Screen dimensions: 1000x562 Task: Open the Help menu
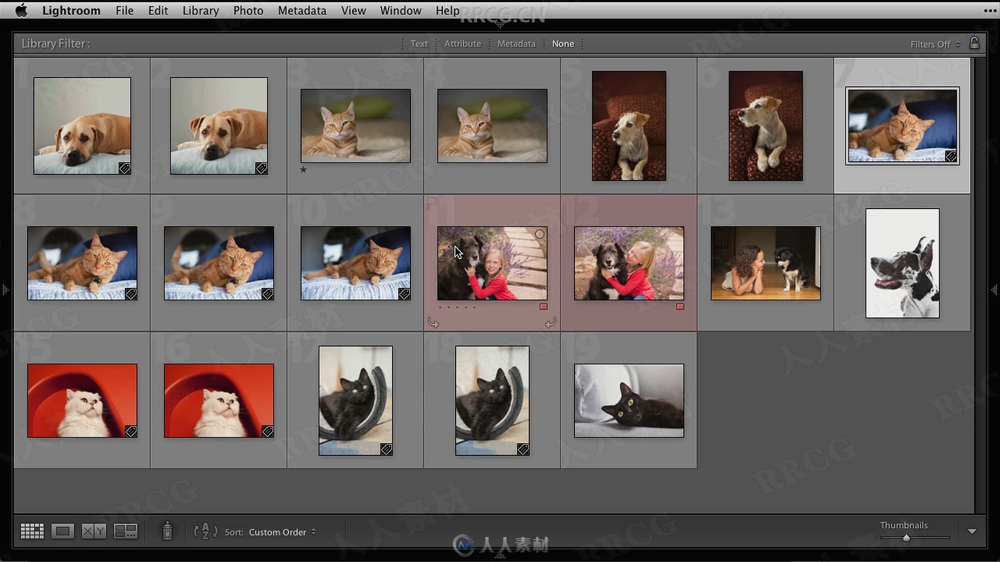447,10
